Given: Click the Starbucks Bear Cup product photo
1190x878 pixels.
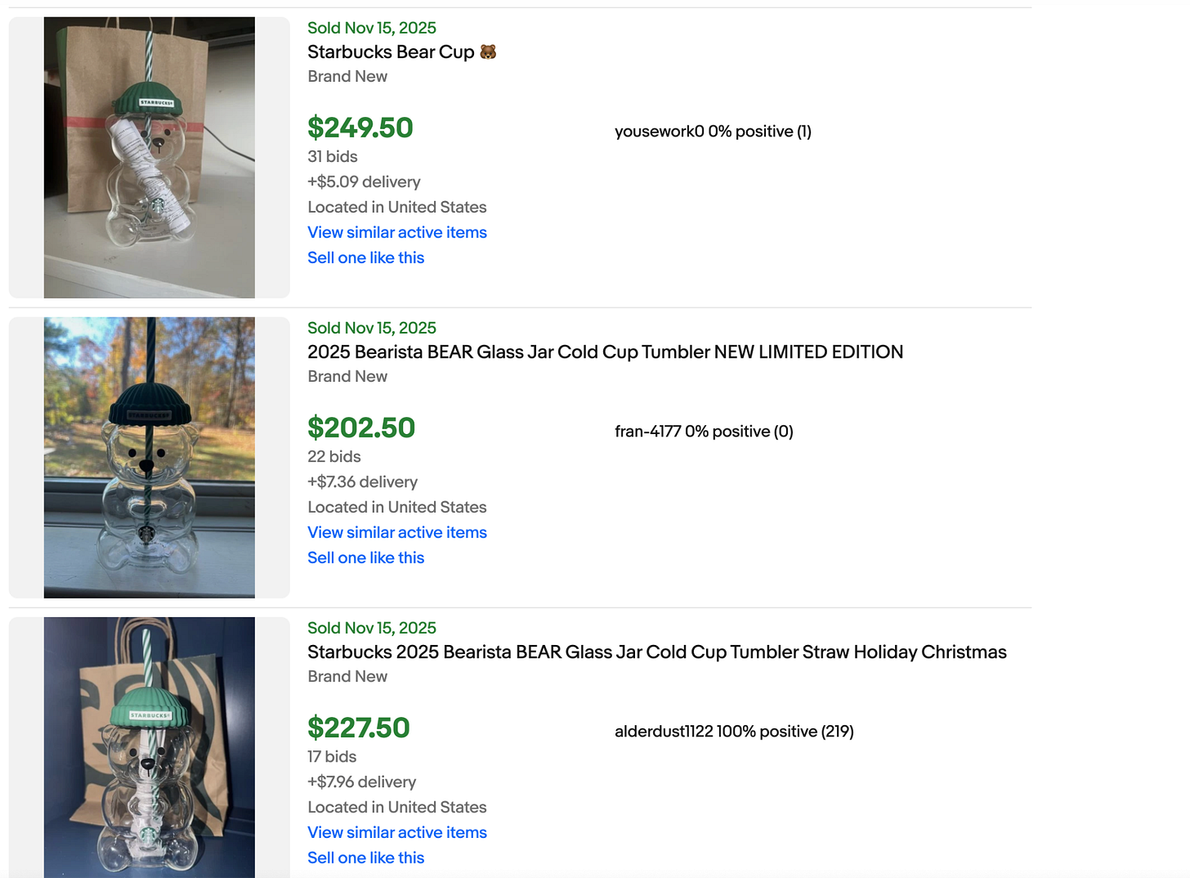Looking at the screenshot, I should (x=149, y=157).
